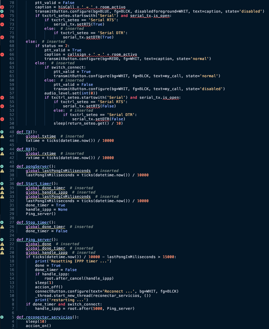Click the teal marker beside def Start_timer()

2,184
